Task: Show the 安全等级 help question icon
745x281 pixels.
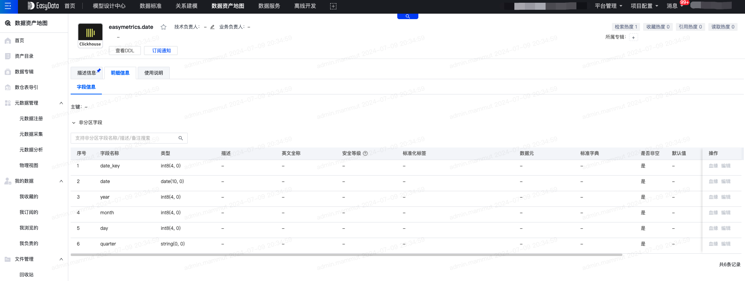Action: pyautogui.click(x=365, y=153)
